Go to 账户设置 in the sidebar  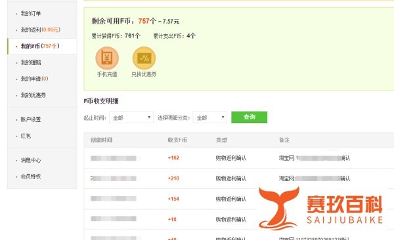pos(31,119)
